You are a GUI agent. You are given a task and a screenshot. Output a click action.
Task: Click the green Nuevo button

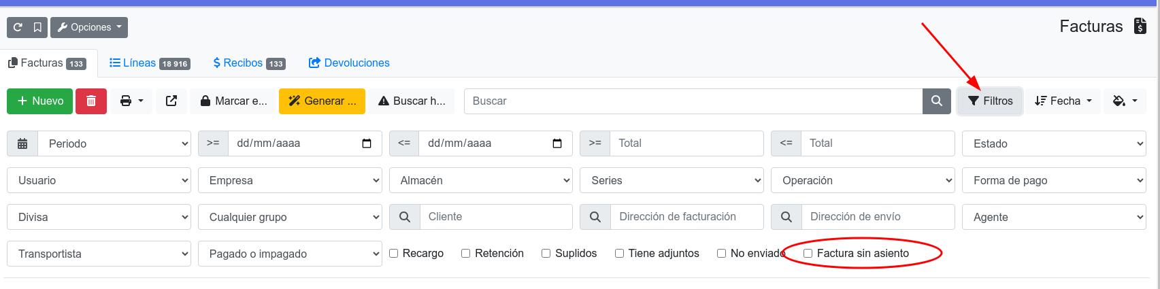point(40,101)
